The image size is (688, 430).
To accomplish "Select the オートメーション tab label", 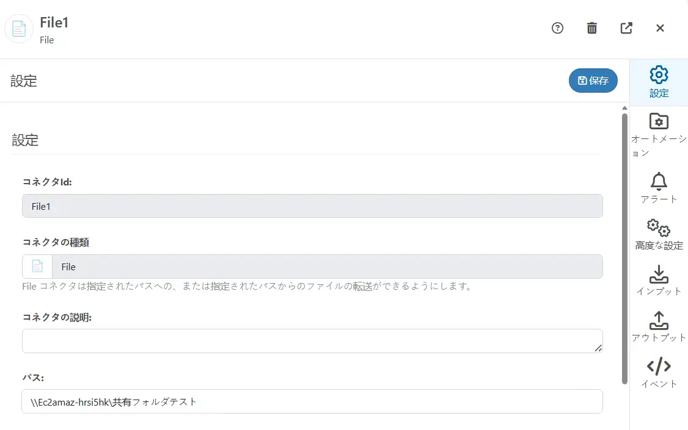I will pos(659,146).
